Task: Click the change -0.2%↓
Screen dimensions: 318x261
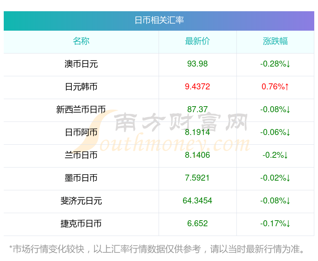Action: pyautogui.click(x=275, y=155)
